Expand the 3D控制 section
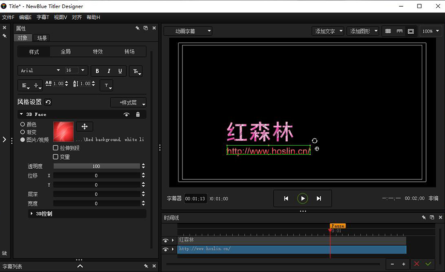This screenshot has width=445, height=272. pos(32,214)
